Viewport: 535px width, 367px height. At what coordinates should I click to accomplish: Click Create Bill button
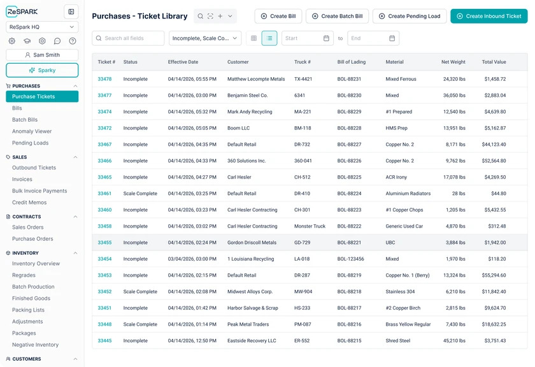[x=278, y=16]
